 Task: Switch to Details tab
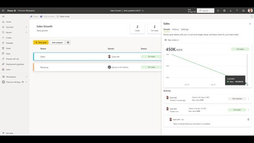pos(167,29)
